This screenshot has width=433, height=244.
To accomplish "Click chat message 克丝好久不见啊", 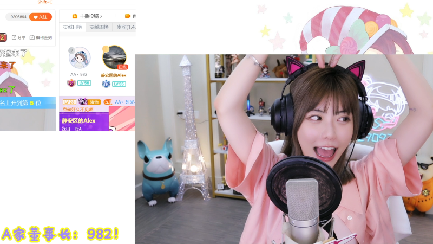I will (78, 110).
